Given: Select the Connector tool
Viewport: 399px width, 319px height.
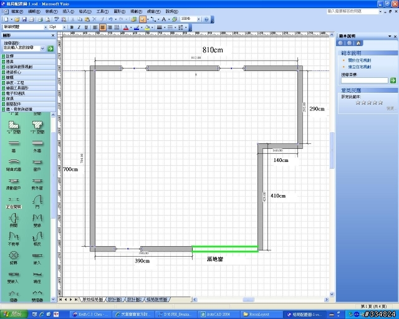Looking at the screenshot, I should pyautogui.click(x=153, y=19).
